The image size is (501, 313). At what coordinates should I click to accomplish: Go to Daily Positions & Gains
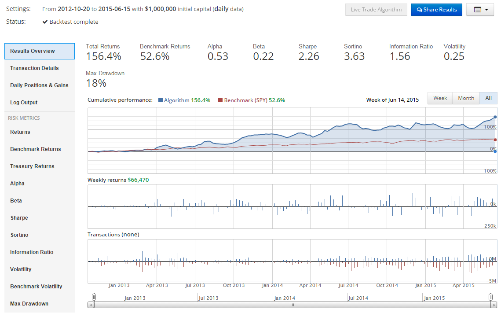39,85
